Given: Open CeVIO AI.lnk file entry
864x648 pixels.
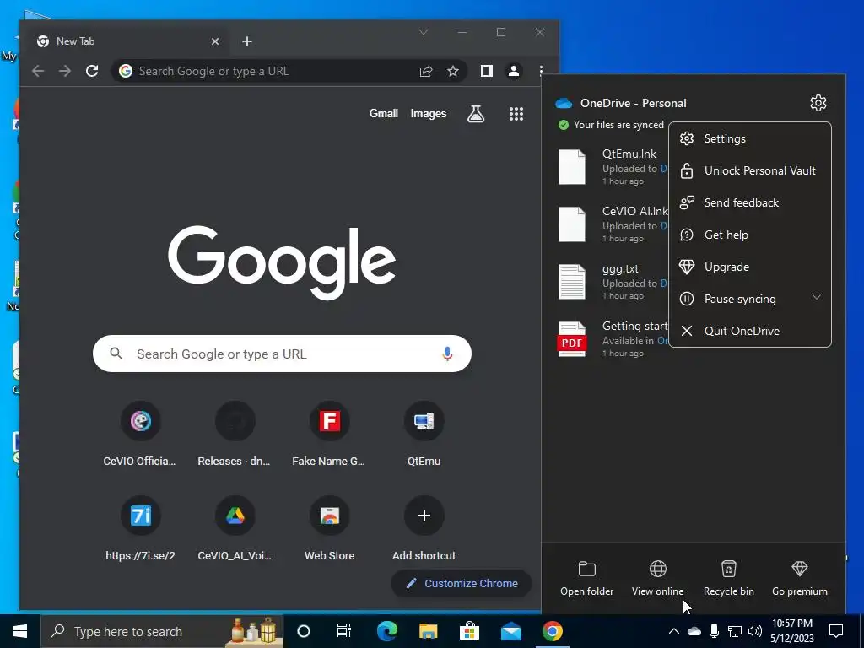Looking at the screenshot, I should point(613,224).
